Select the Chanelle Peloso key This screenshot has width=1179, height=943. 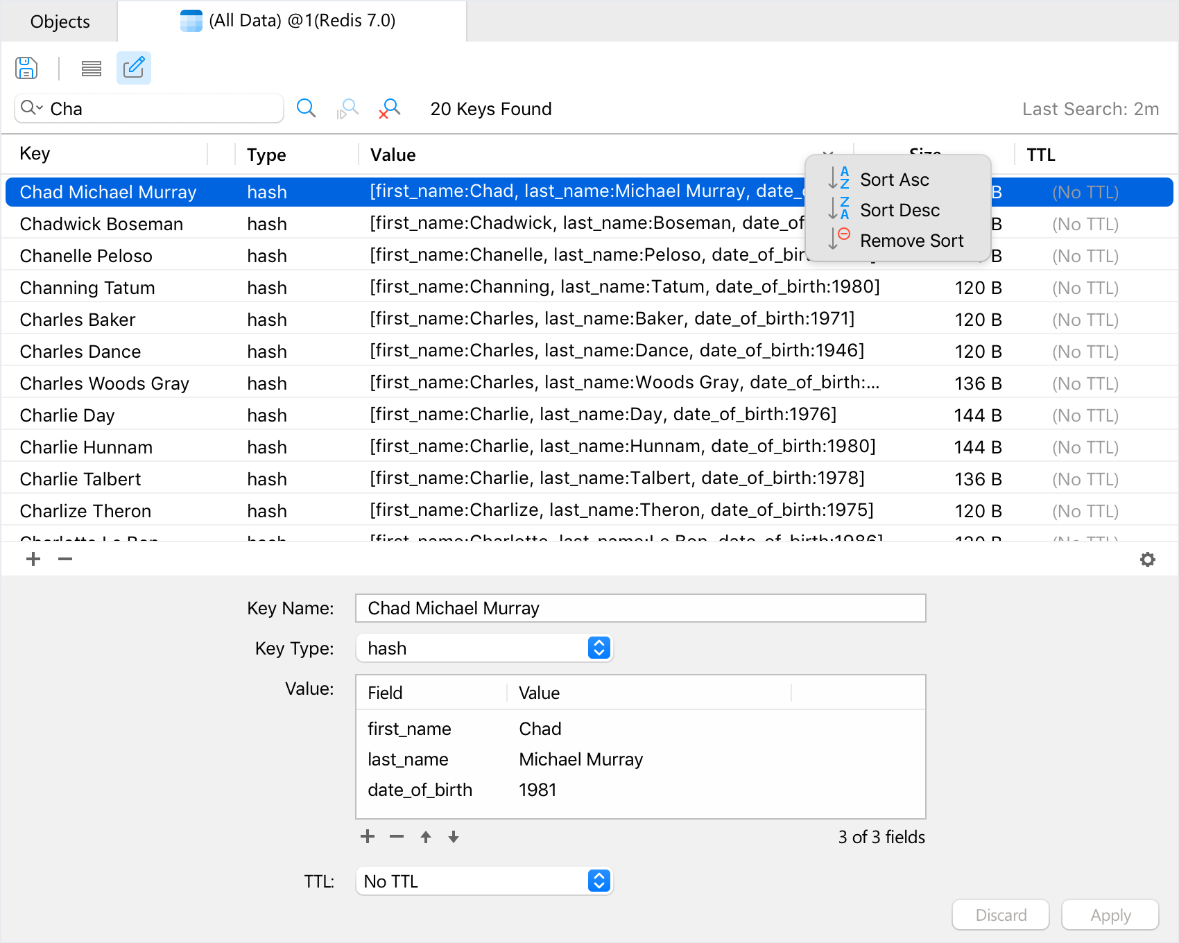[86, 256]
